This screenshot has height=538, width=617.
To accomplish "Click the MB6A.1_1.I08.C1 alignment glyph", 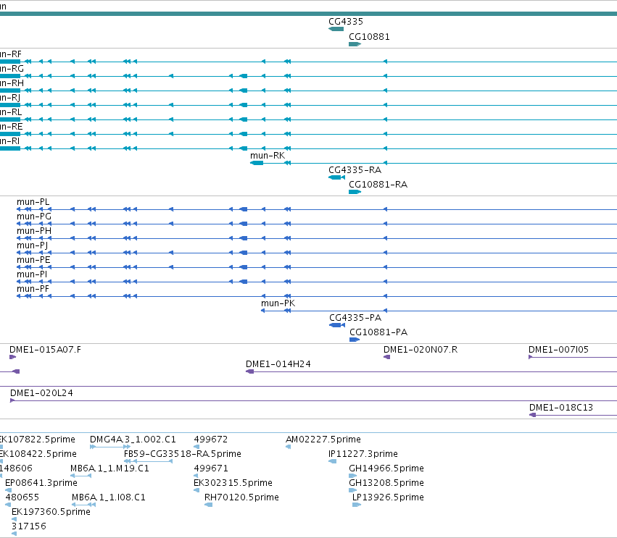I will click(83, 505).
